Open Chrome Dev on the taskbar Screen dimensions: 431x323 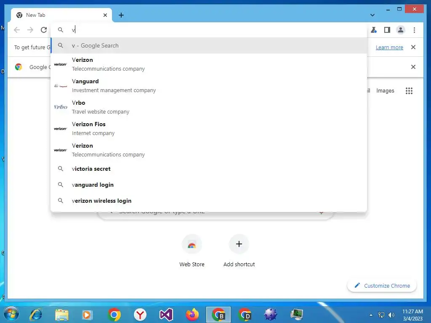coord(245,315)
